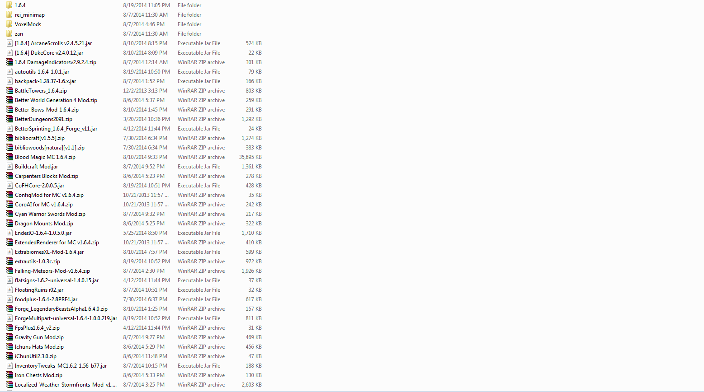Select file name ForgeMultipart-universal-1.6.4-1.0.0.219.jar
704x392 pixels.
tap(66, 318)
